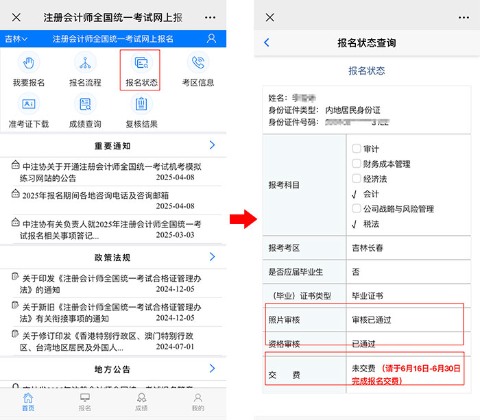Check the 公司战略与风险管理 checkbox

357,208
